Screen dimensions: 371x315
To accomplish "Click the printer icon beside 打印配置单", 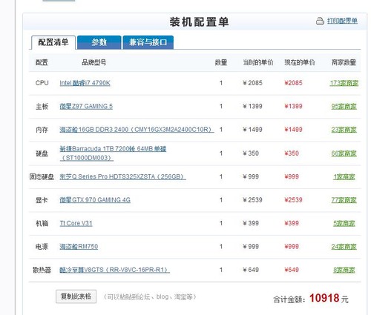I will (320, 21).
